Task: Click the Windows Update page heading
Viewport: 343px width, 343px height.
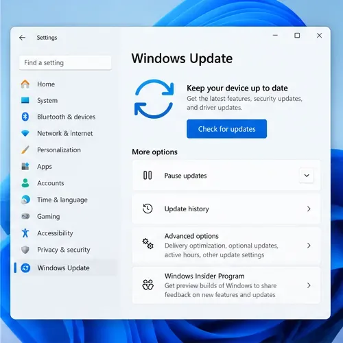Action: [x=182, y=58]
